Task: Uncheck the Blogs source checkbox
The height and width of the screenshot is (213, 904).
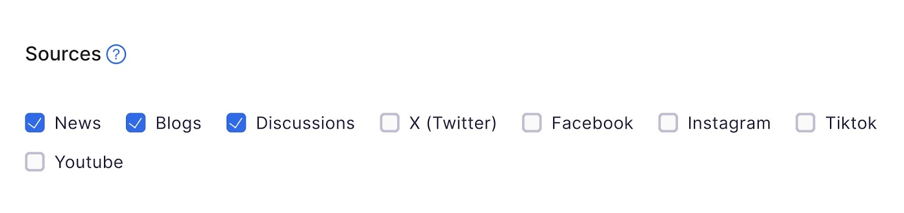Action: click(x=136, y=123)
